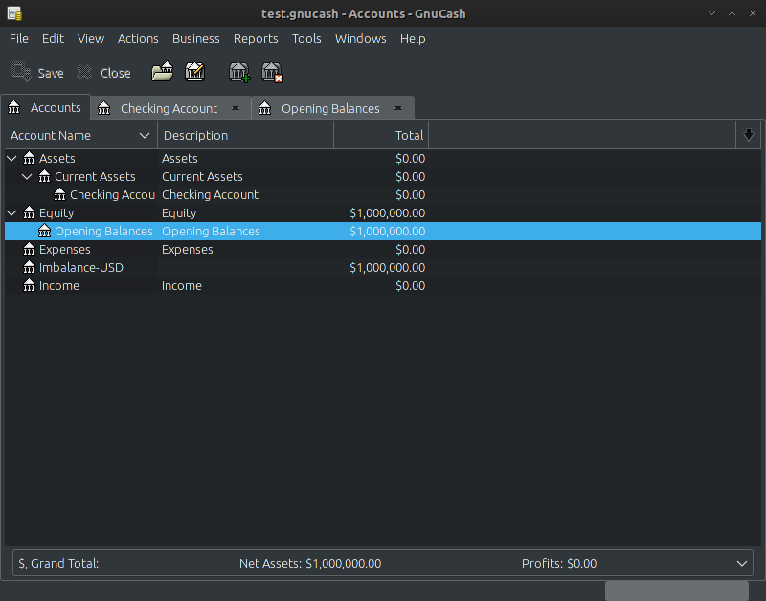The width and height of the screenshot is (766, 601).
Task: Click bank icon beside Assets row
Action: pyautogui.click(x=30, y=158)
